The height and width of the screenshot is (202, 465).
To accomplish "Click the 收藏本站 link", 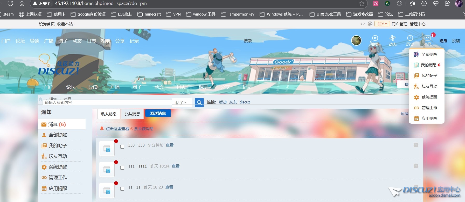I will [x=65, y=24].
